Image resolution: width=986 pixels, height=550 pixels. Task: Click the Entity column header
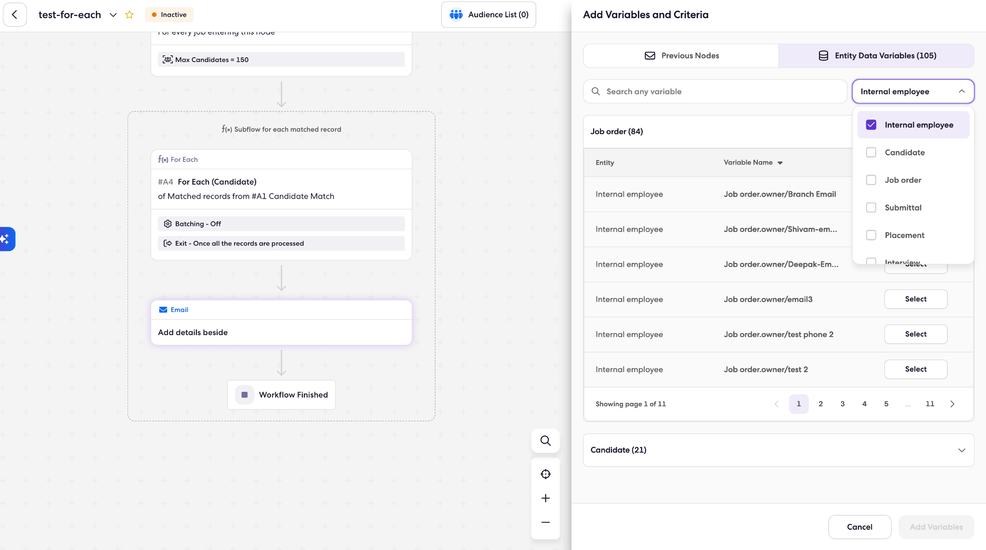[x=605, y=162]
